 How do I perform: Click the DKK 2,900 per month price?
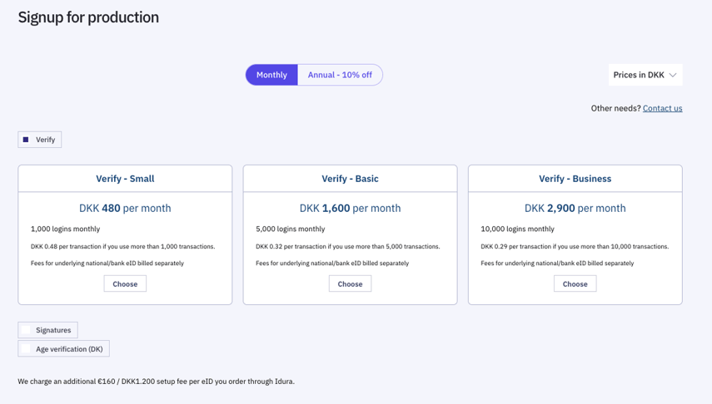[x=575, y=208]
